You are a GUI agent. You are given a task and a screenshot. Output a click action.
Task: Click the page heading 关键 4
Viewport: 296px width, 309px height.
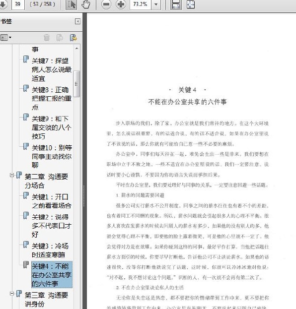coord(187,90)
